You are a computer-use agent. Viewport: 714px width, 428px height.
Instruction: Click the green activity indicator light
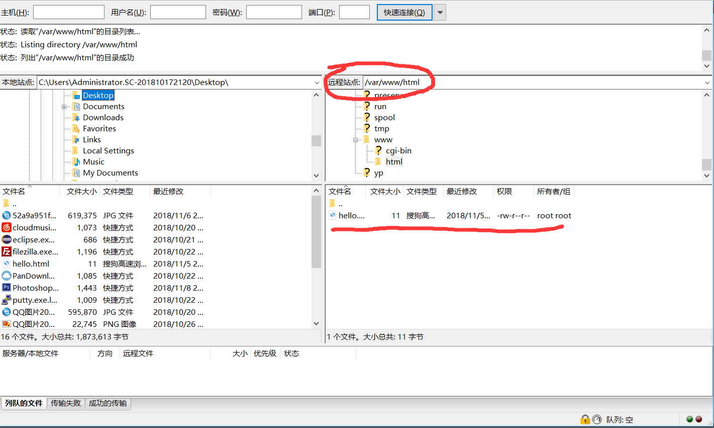689,419
